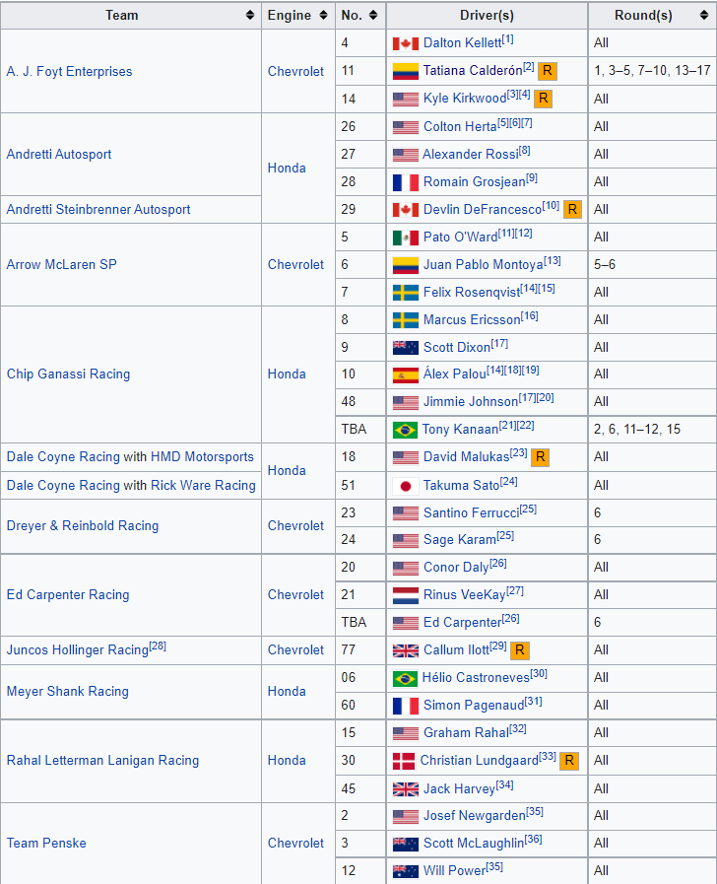Sort table by Driver(s) column
The height and width of the screenshot is (884, 717).
pos(577,16)
